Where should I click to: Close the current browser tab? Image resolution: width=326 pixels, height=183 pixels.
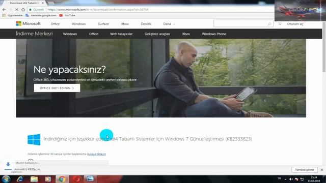point(43,3)
